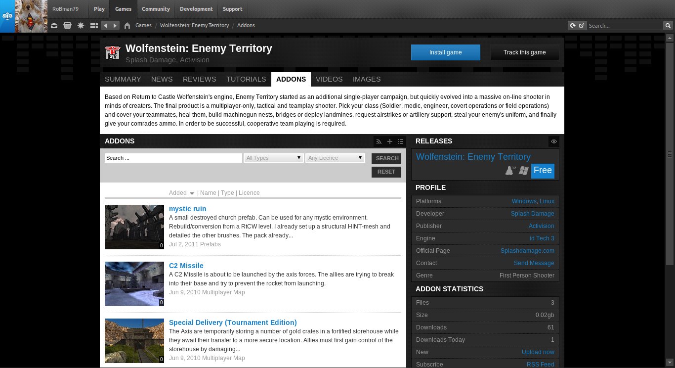675x368 pixels.
Task: Open the Community menu
Action: [156, 9]
